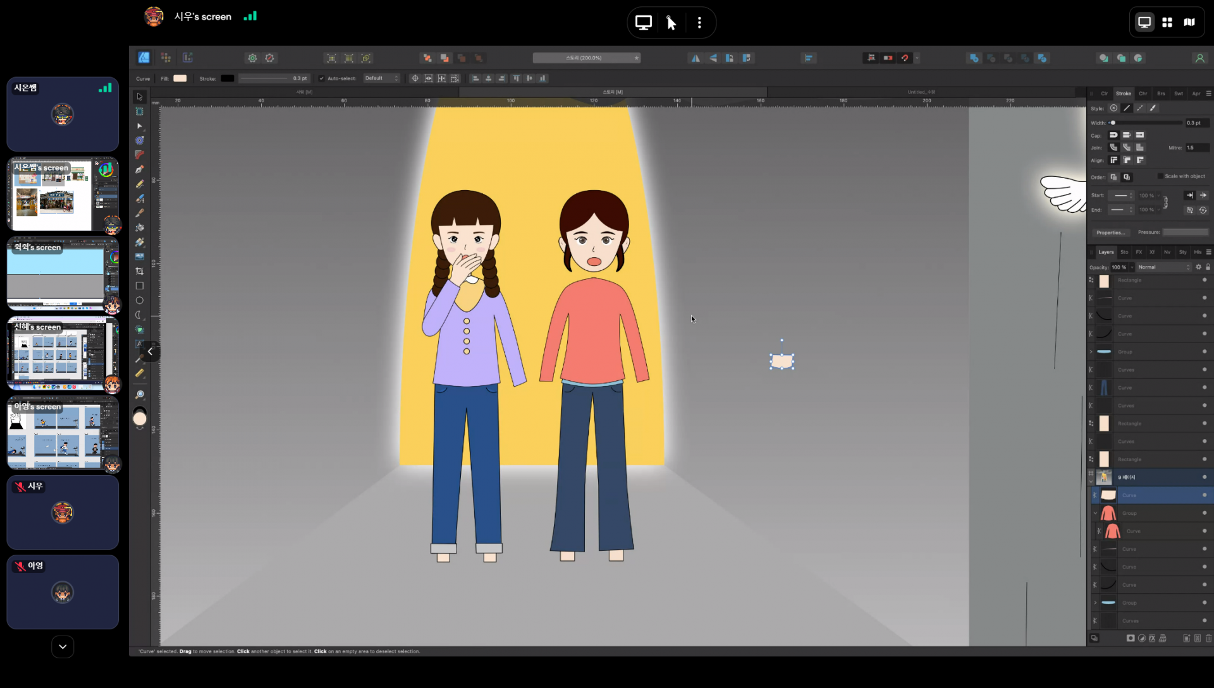1214x688 pixels.
Task: Choose the dashed line stroke style
Action: (1139, 108)
